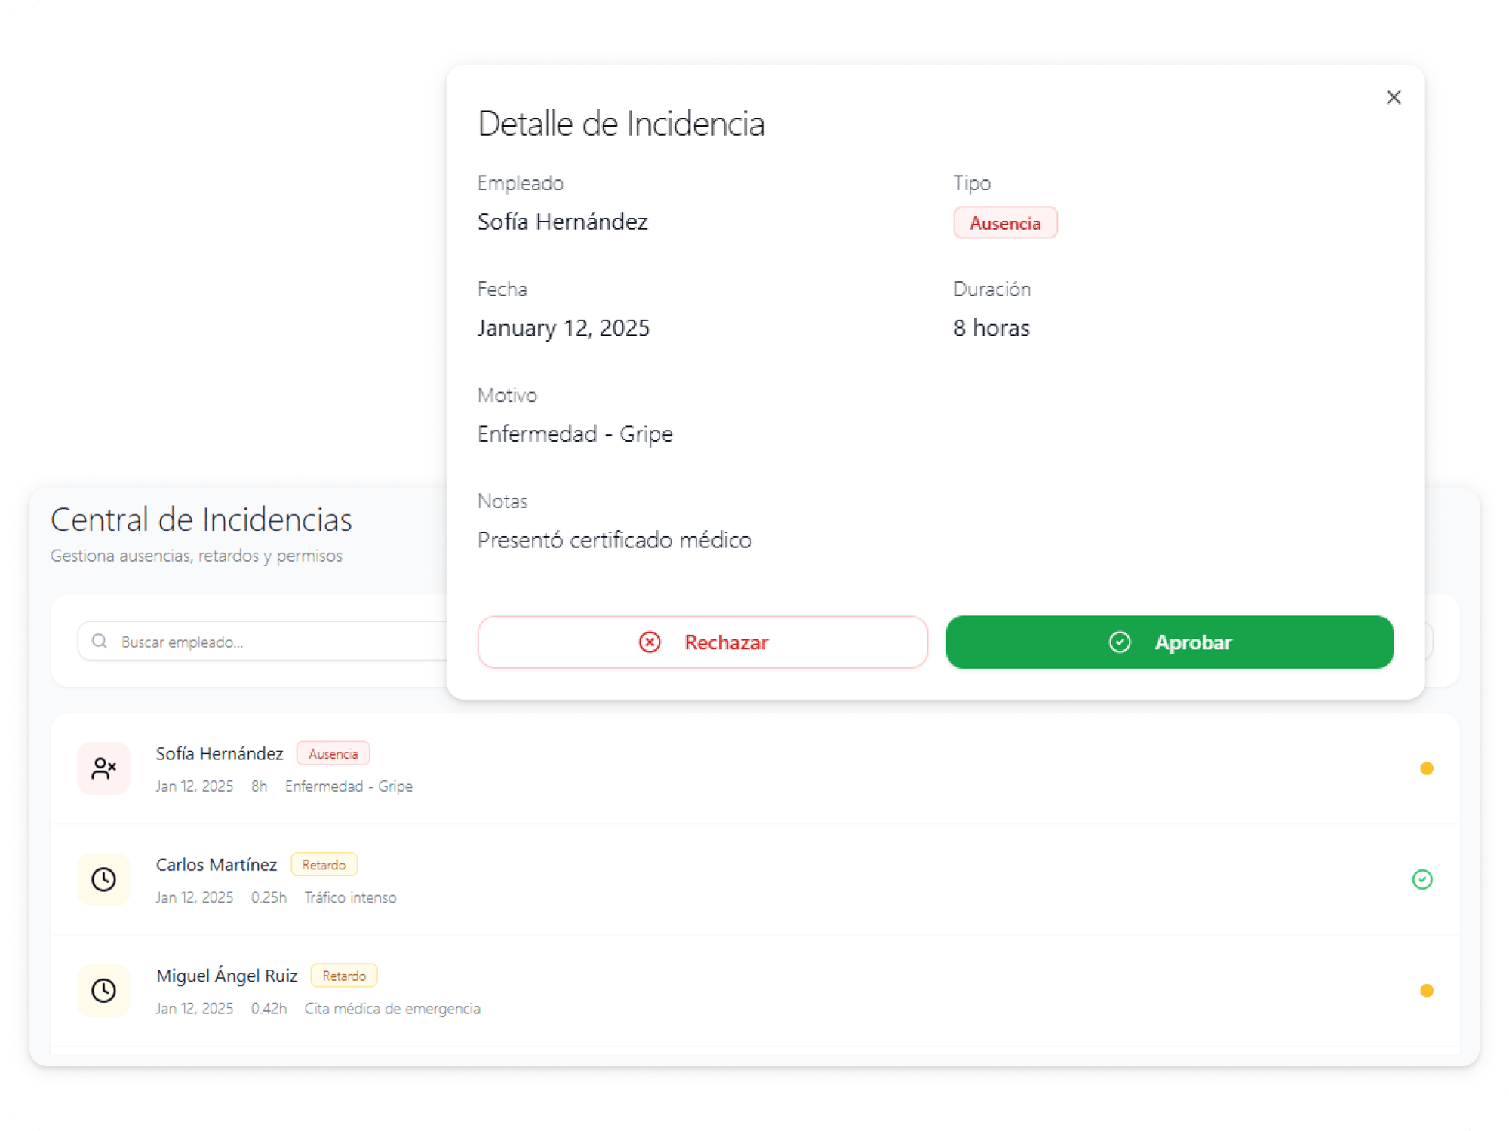The width and height of the screenshot is (1509, 1131).
Task: Click the Tráfico intenso incident entry
Action: point(350,897)
